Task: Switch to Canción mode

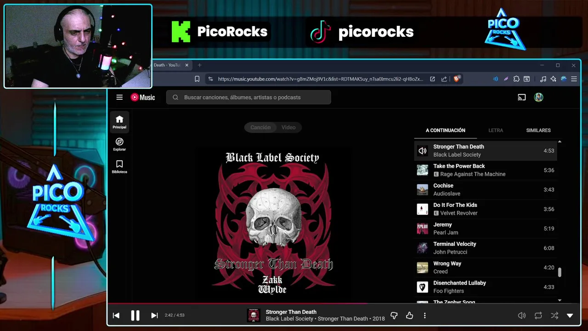Action: [x=260, y=127]
